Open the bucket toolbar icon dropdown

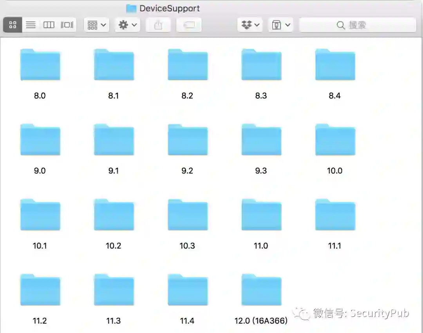(x=280, y=25)
